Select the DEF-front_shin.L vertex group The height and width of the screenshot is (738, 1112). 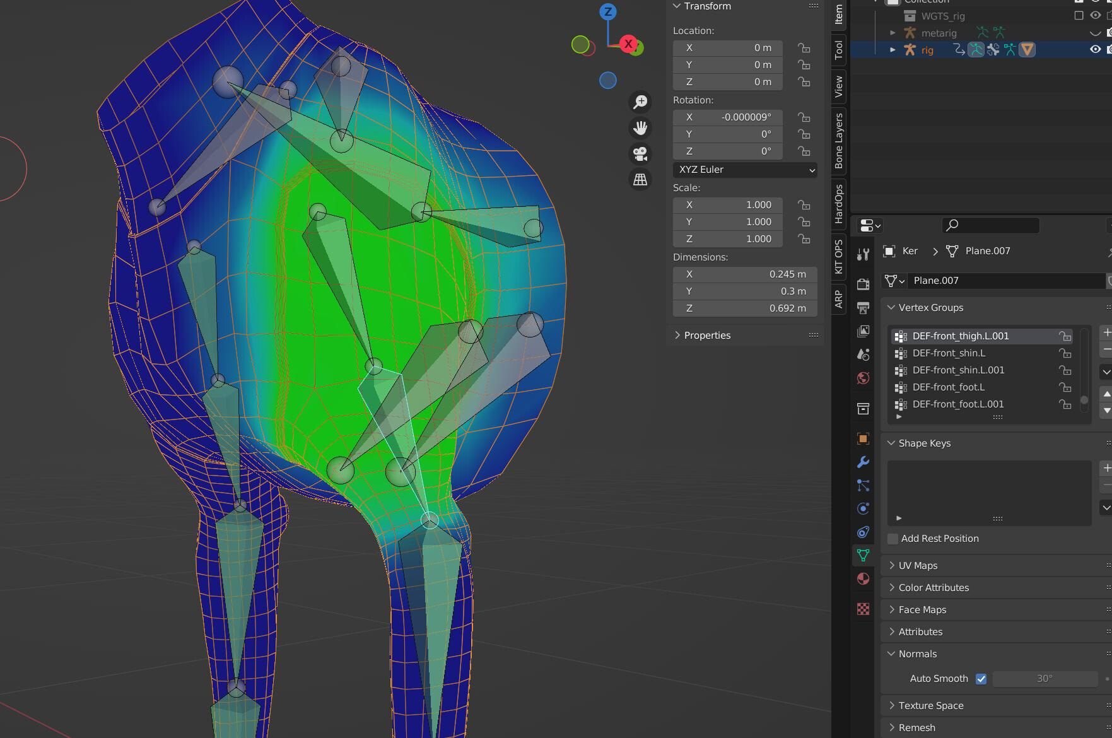949,353
